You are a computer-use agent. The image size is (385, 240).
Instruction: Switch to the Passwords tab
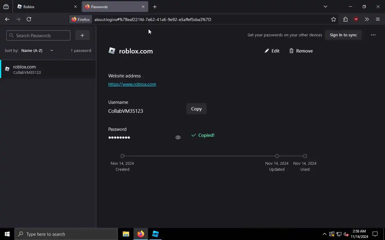pyautogui.click(x=115, y=7)
